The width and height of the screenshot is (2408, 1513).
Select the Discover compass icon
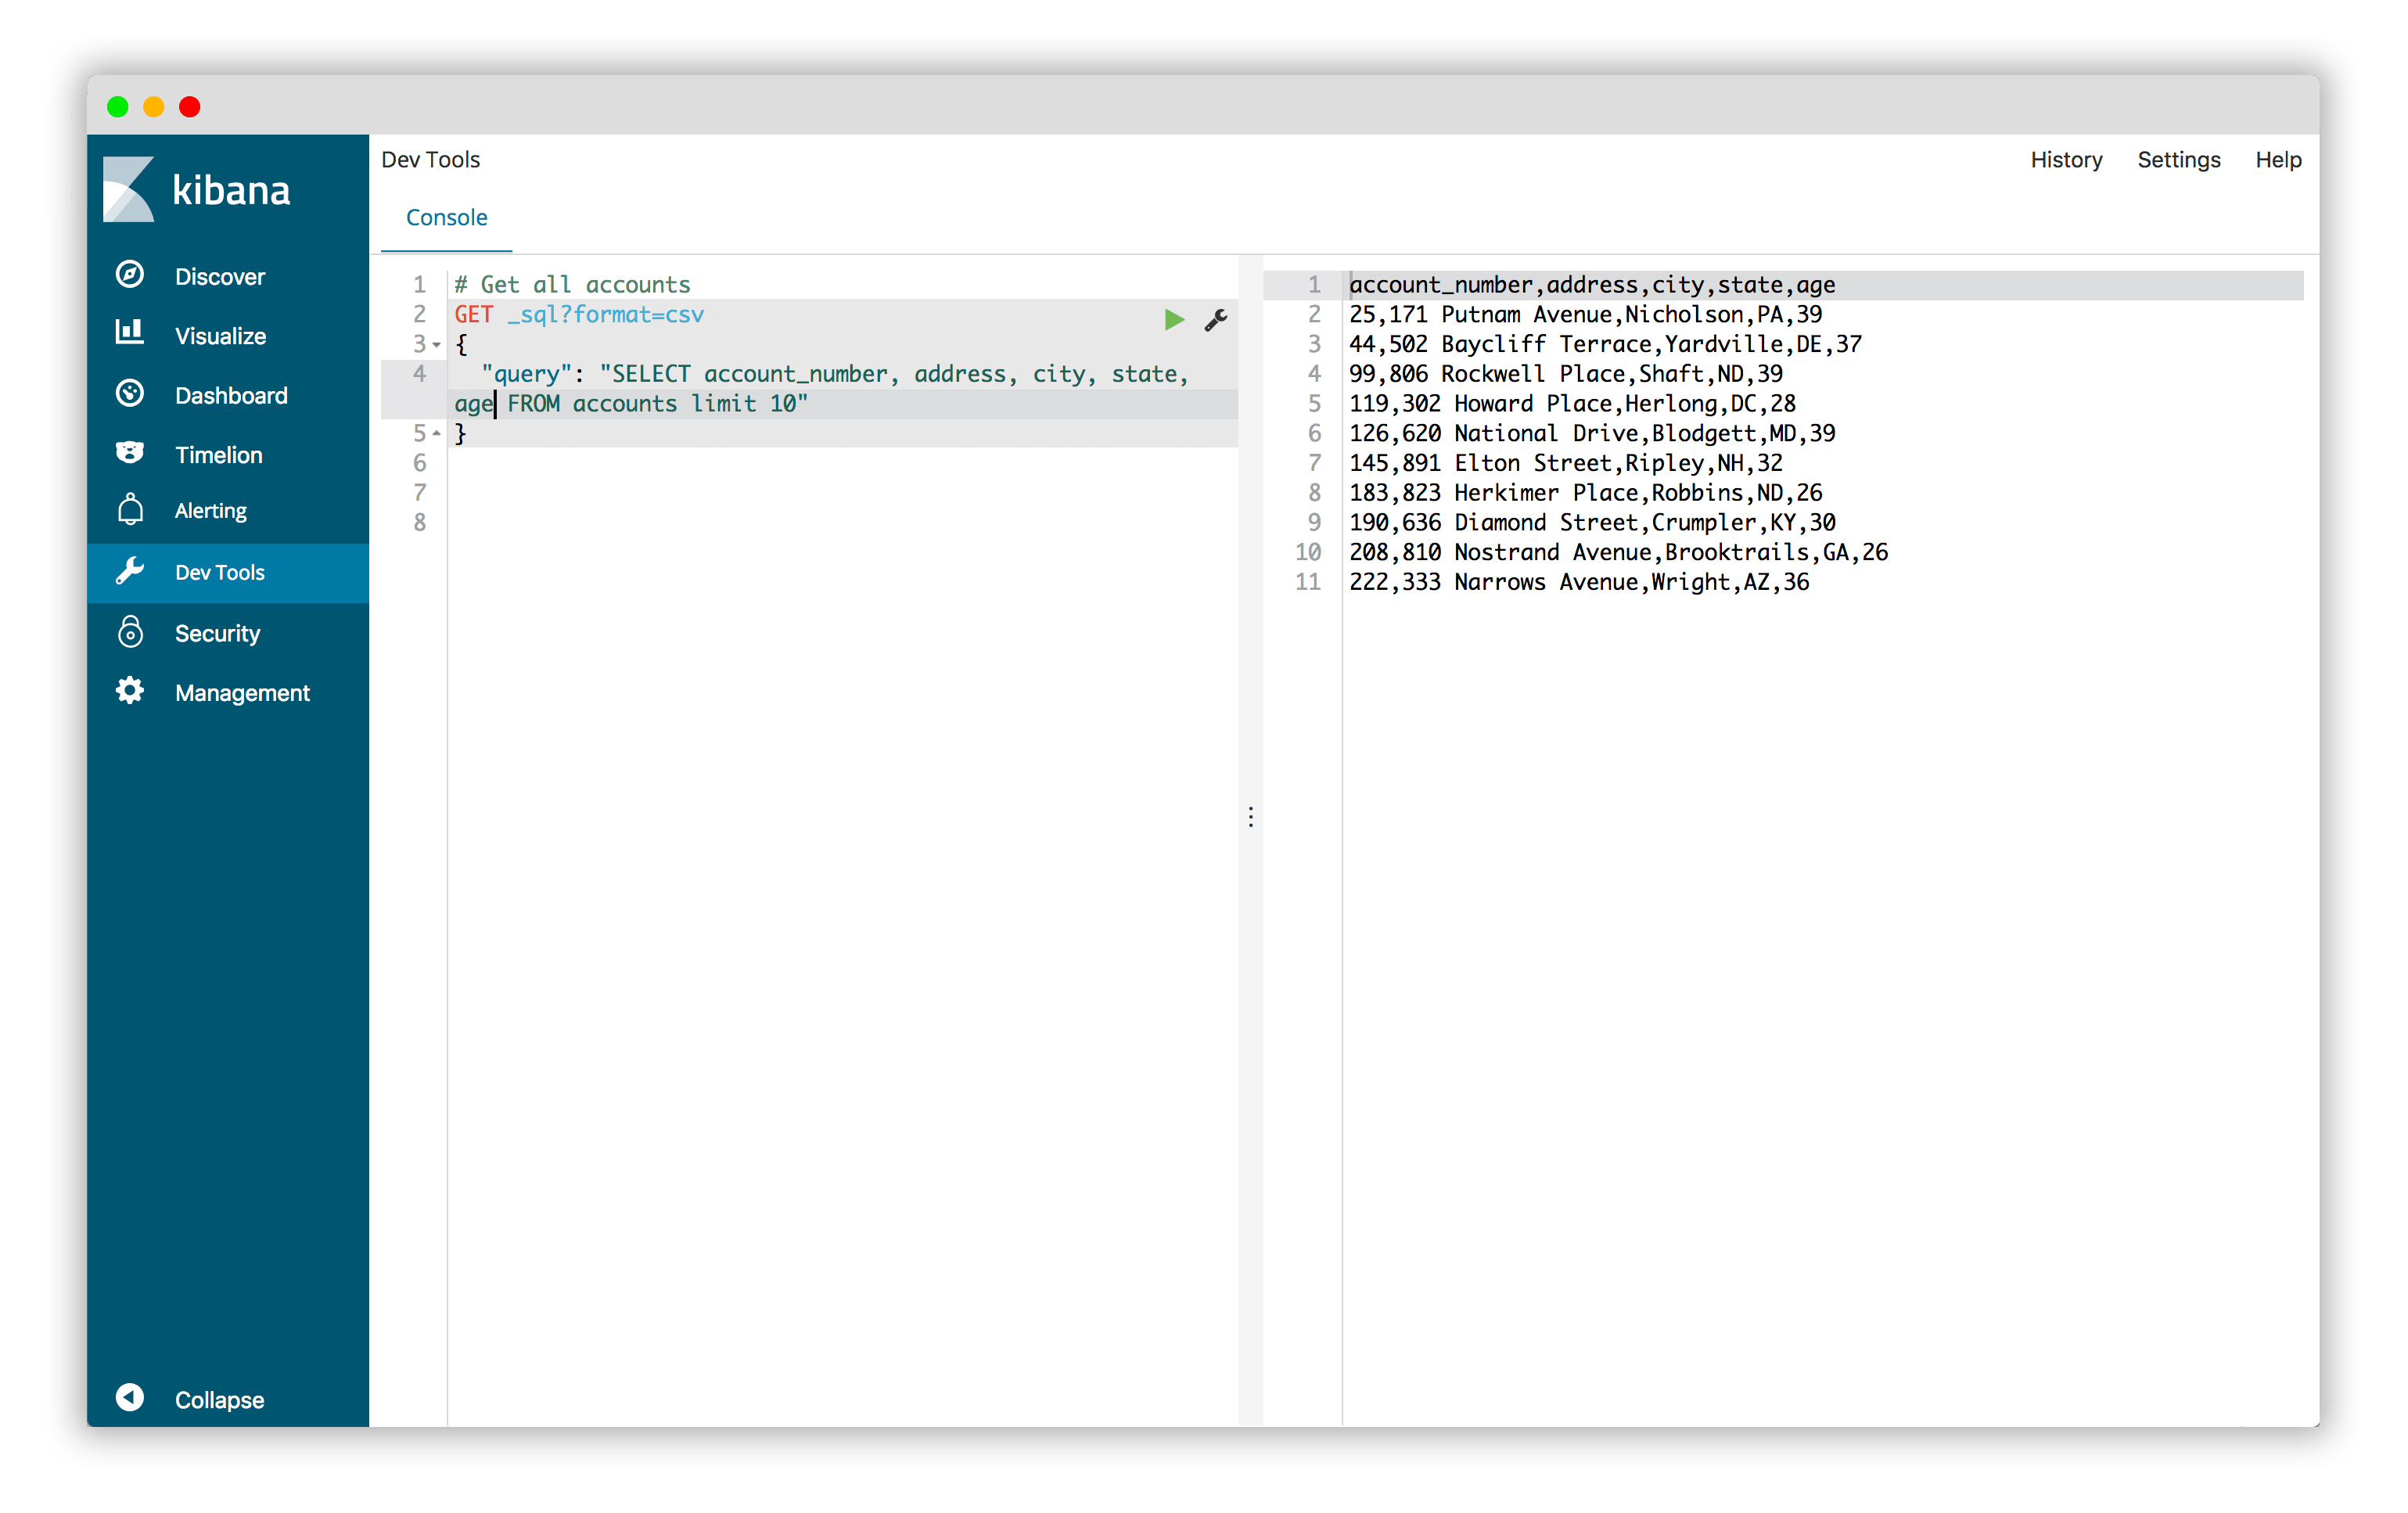click(129, 275)
